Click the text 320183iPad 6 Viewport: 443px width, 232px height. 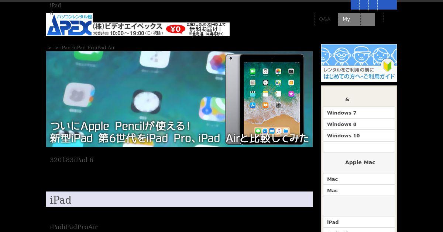point(72,160)
